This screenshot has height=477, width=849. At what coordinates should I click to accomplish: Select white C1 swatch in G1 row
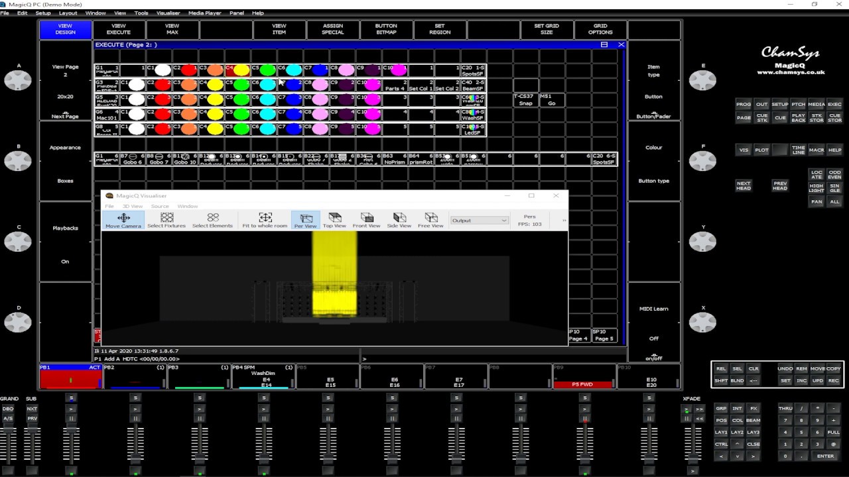(163, 70)
